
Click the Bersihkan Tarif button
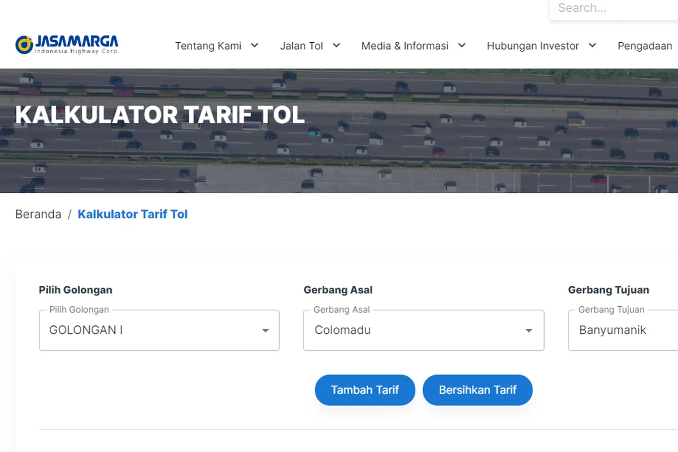477,390
